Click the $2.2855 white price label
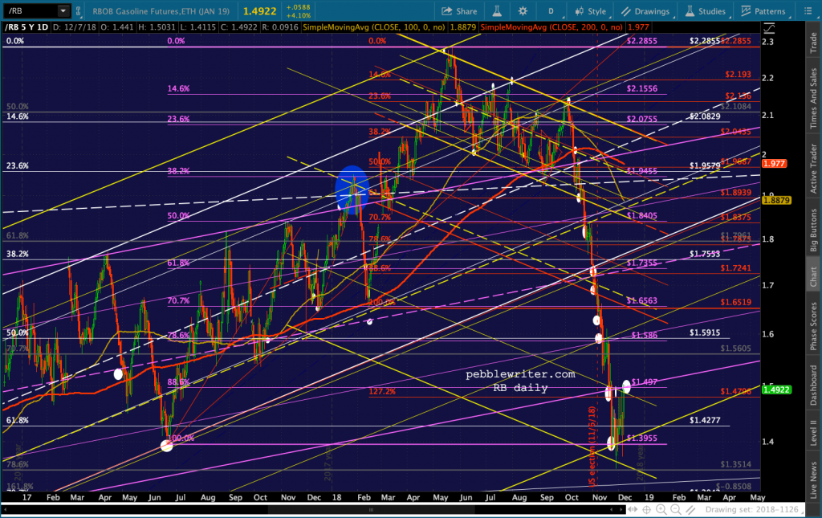 pyautogui.click(x=704, y=40)
